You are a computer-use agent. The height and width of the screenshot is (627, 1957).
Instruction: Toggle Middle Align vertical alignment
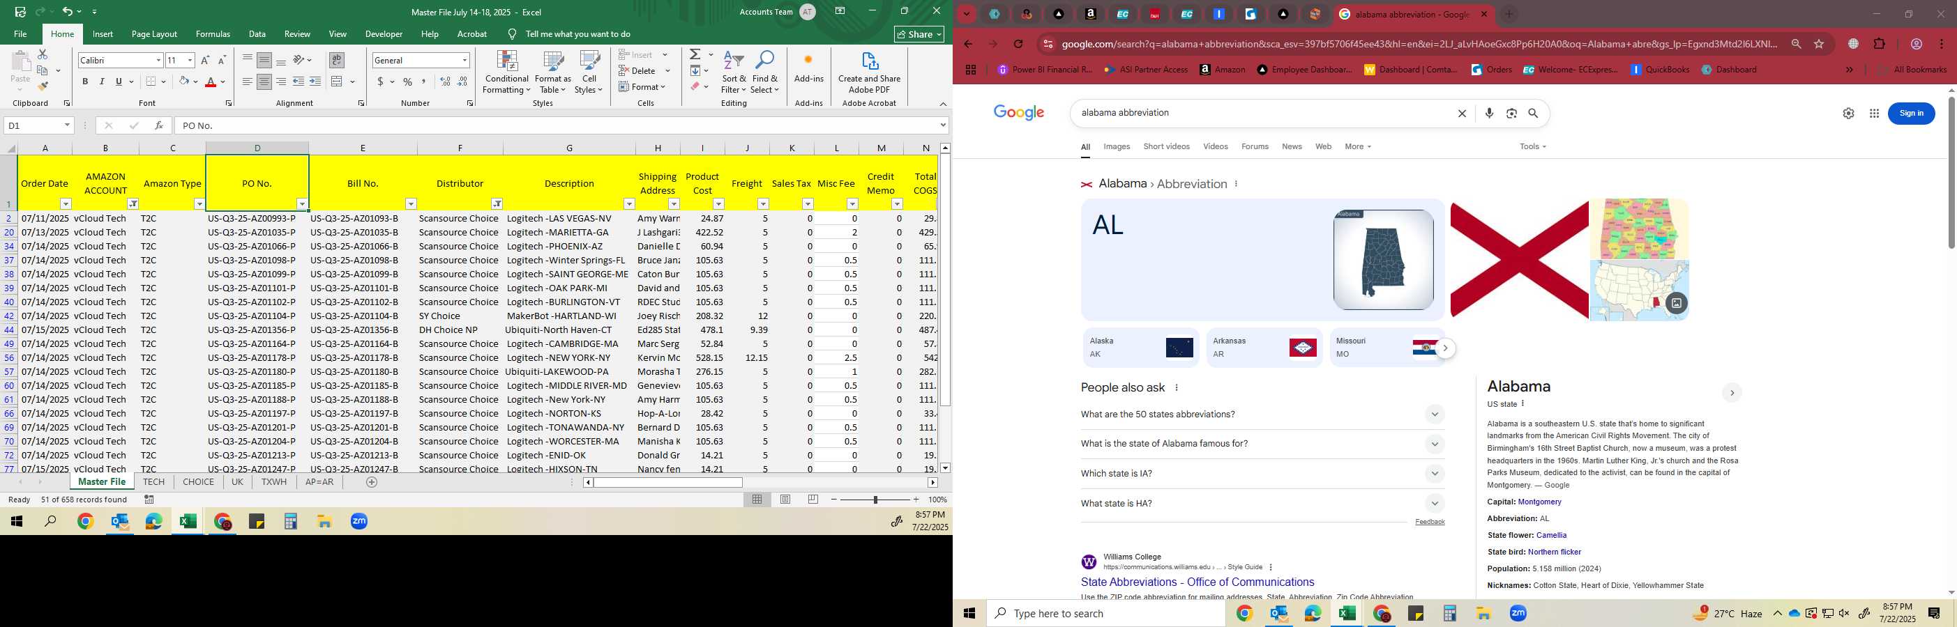264,60
